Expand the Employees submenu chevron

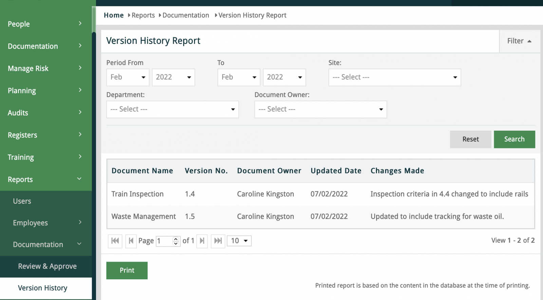pos(80,222)
